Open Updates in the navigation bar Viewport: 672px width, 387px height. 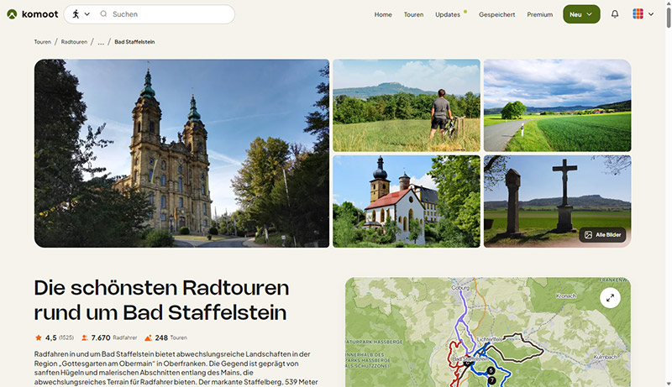coord(448,14)
